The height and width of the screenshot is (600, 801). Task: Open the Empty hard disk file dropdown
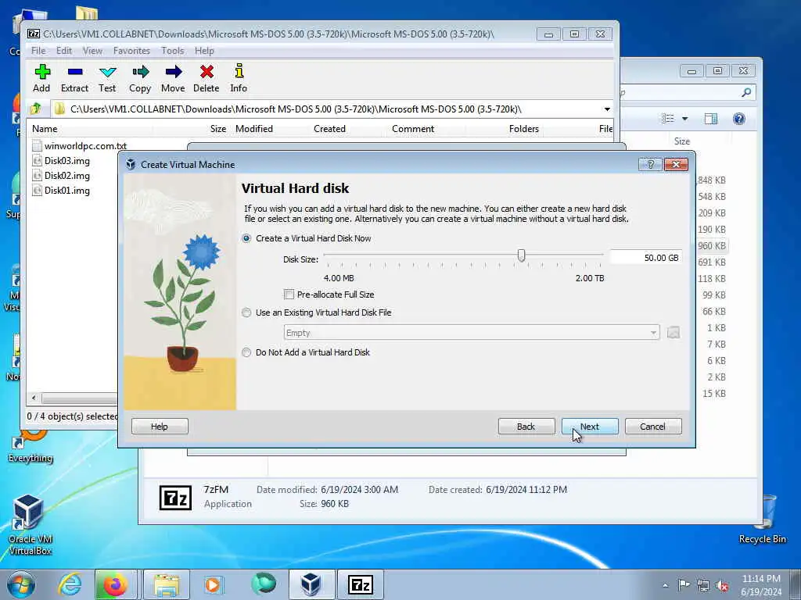tap(472, 333)
